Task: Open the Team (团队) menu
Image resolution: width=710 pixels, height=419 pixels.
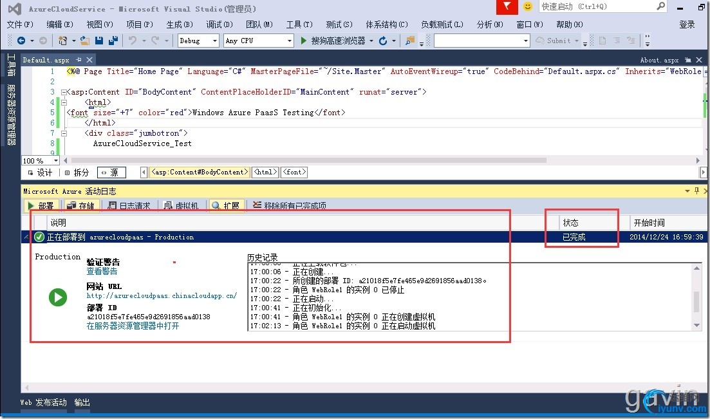Action: (x=259, y=24)
